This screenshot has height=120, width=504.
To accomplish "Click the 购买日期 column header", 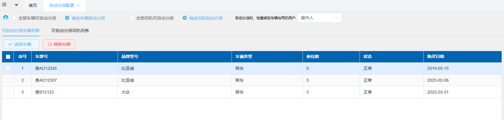I will (435, 56).
